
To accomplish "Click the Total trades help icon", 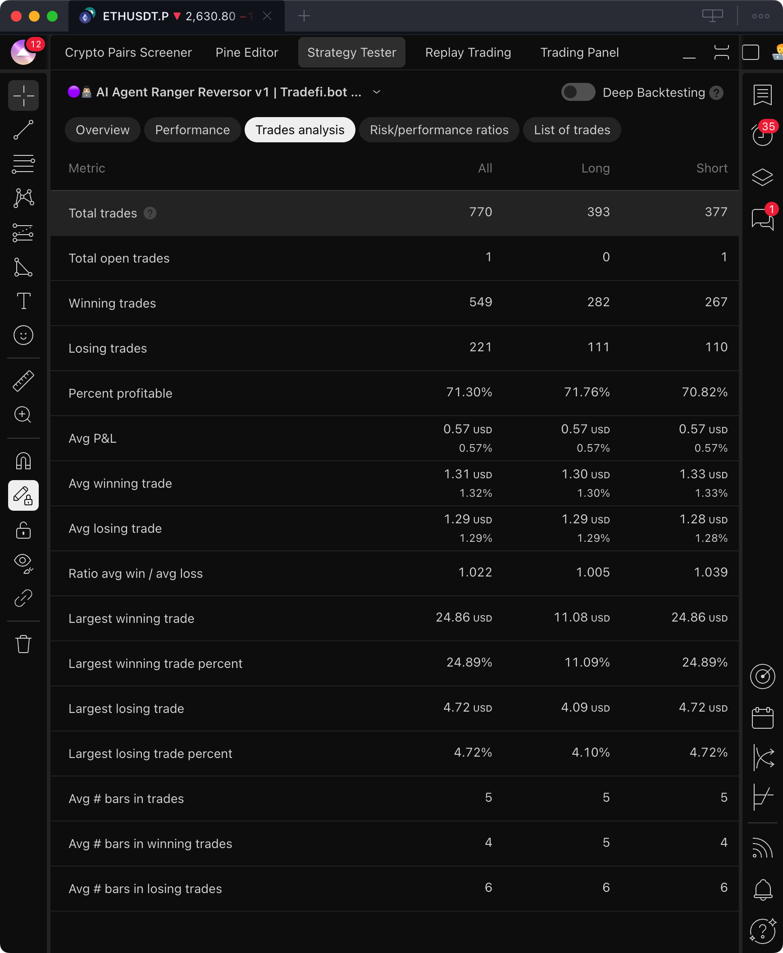I will coord(150,213).
